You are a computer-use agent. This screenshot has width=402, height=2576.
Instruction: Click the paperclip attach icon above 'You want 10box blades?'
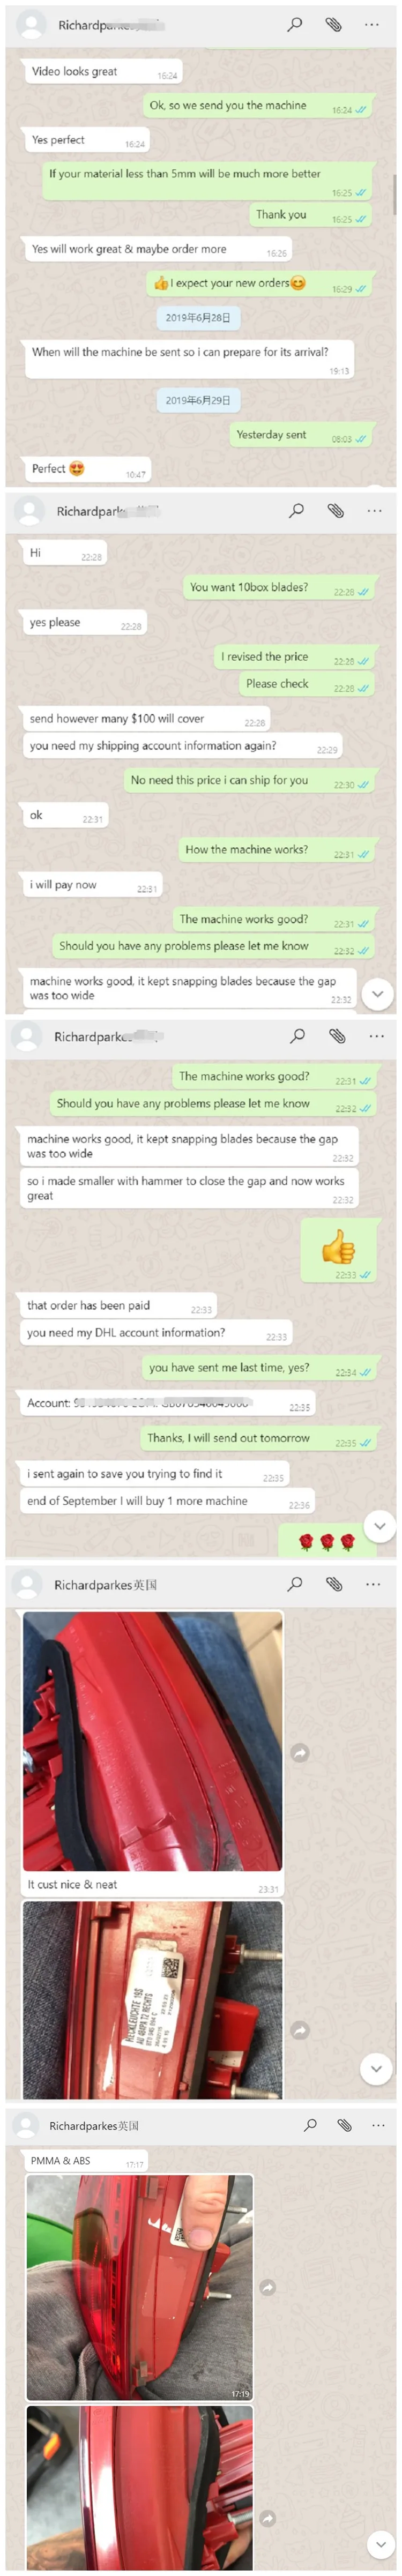[x=336, y=511]
